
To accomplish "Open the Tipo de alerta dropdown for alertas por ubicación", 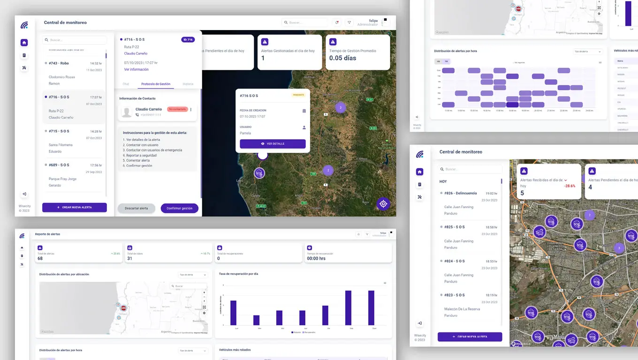I will [x=193, y=275].
